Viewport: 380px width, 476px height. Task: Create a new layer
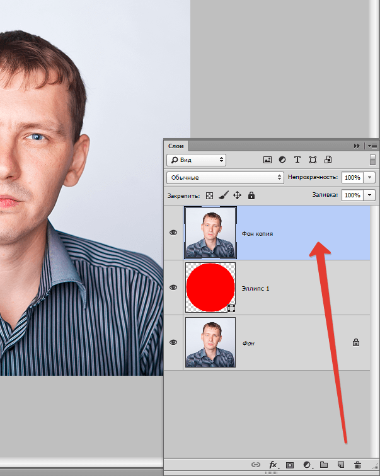[341, 465]
